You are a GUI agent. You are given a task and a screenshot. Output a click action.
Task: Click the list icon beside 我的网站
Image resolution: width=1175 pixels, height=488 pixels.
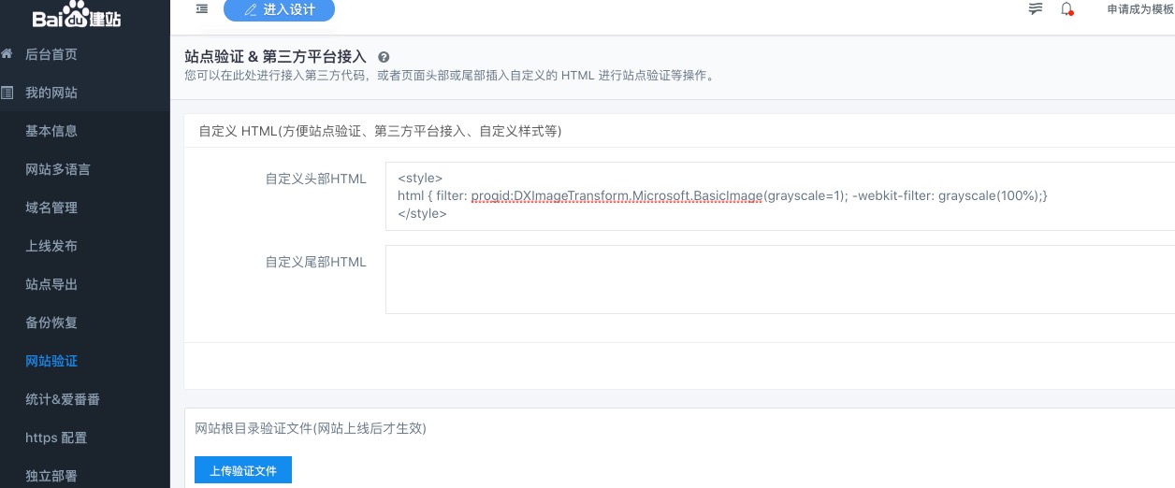pos(7,93)
